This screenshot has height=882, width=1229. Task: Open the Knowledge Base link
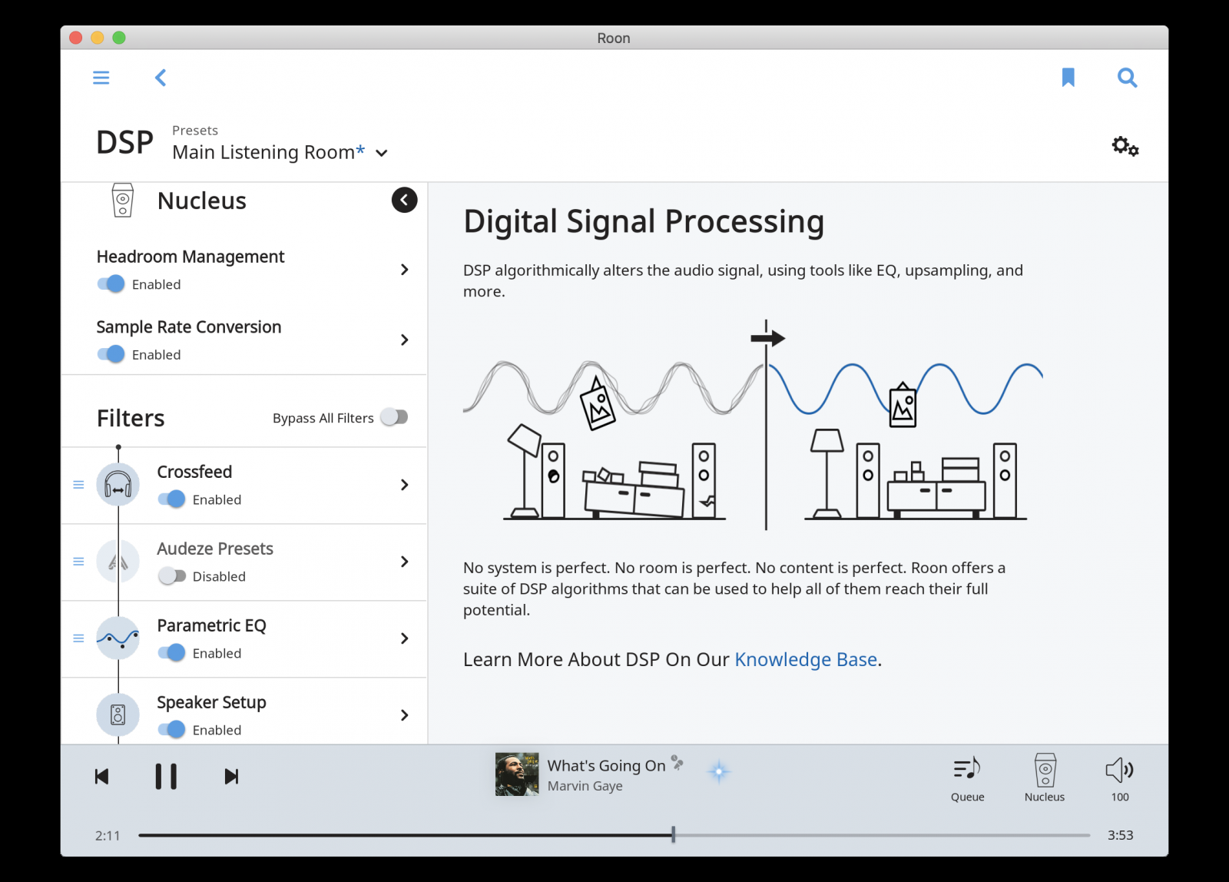(806, 660)
